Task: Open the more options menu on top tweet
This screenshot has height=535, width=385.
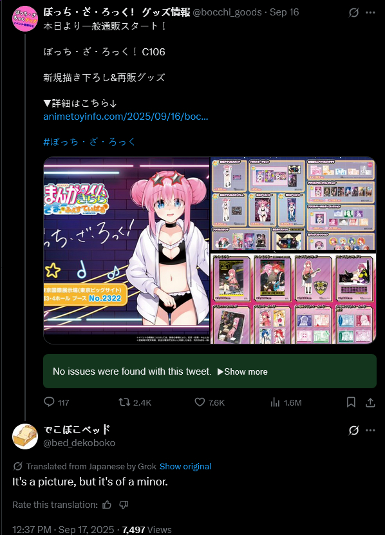Action: [x=370, y=13]
